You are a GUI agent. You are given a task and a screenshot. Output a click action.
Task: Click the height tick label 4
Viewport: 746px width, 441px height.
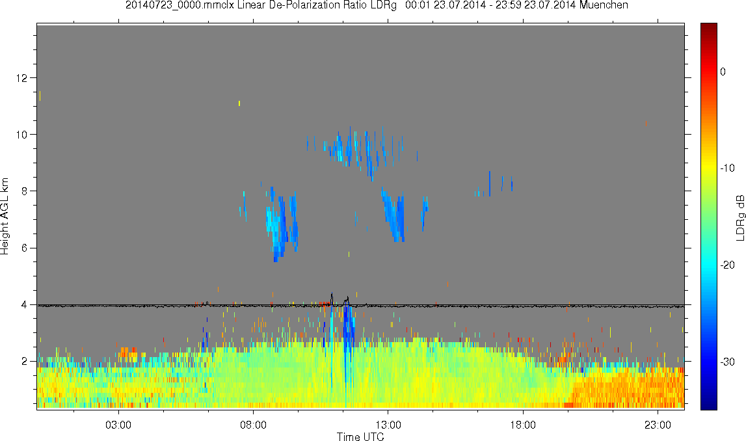tap(24, 305)
